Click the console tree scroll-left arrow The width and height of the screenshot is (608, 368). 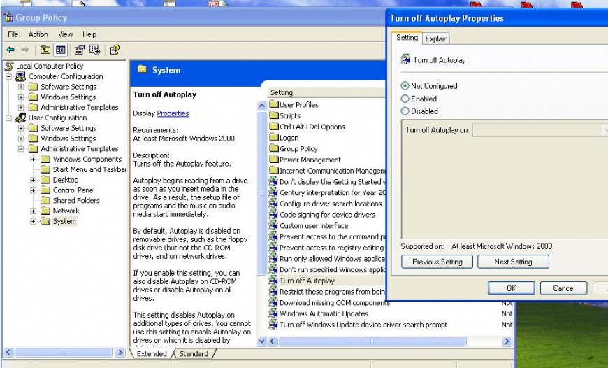pos(8,353)
